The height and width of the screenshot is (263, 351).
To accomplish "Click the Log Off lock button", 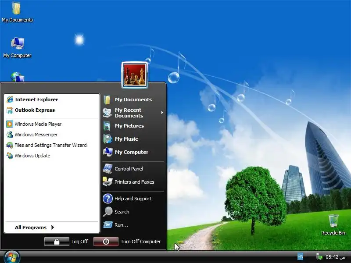I will click(x=57, y=242).
